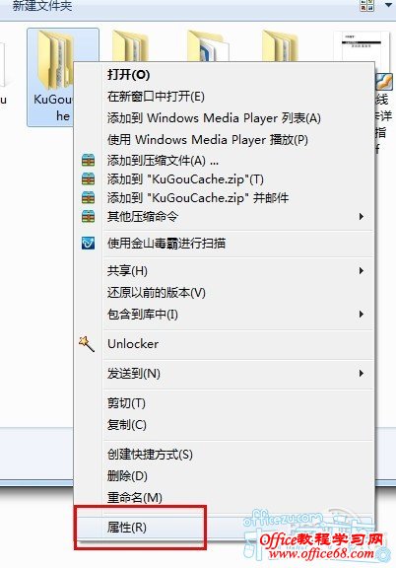Choose 重命名(M) menu entry
Image resolution: width=396 pixels, height=568 pixels.
134,497
